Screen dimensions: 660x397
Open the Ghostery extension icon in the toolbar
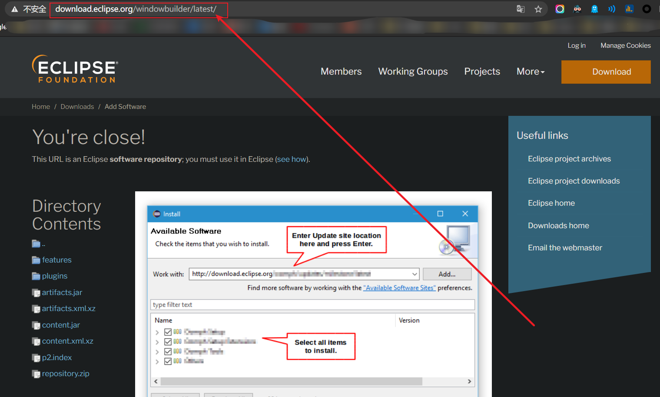click(594, 9)
